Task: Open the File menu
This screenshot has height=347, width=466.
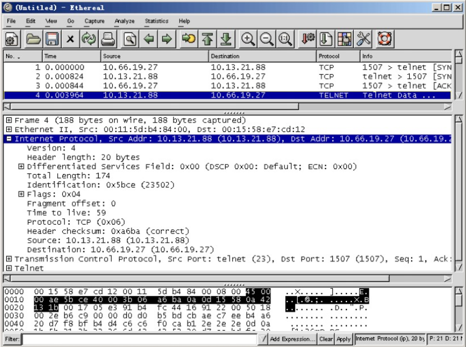Action: (x=11, y=21)
